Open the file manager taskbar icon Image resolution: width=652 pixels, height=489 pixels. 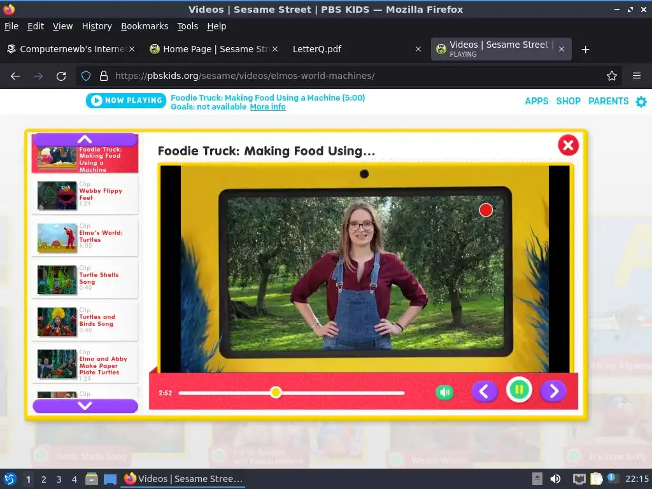pyautogui.click(x=92, y=479)
